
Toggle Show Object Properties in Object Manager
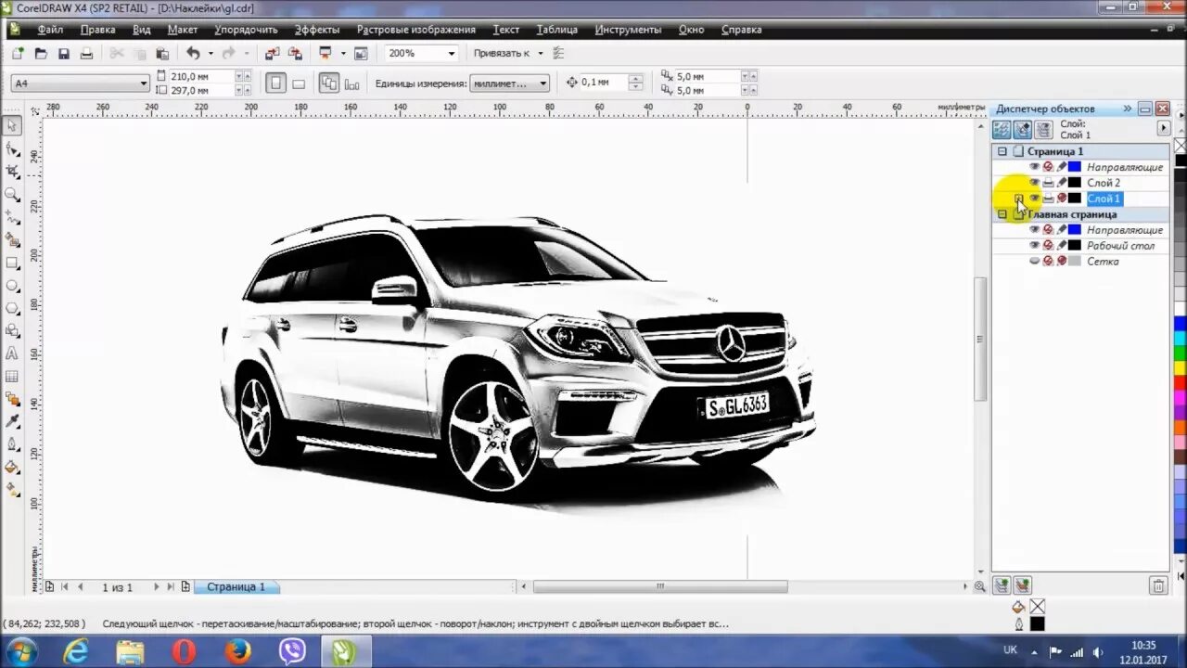click(x=1002, y=130)
